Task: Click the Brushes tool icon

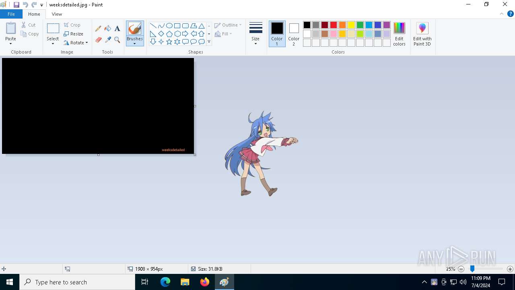Action: 135,29
